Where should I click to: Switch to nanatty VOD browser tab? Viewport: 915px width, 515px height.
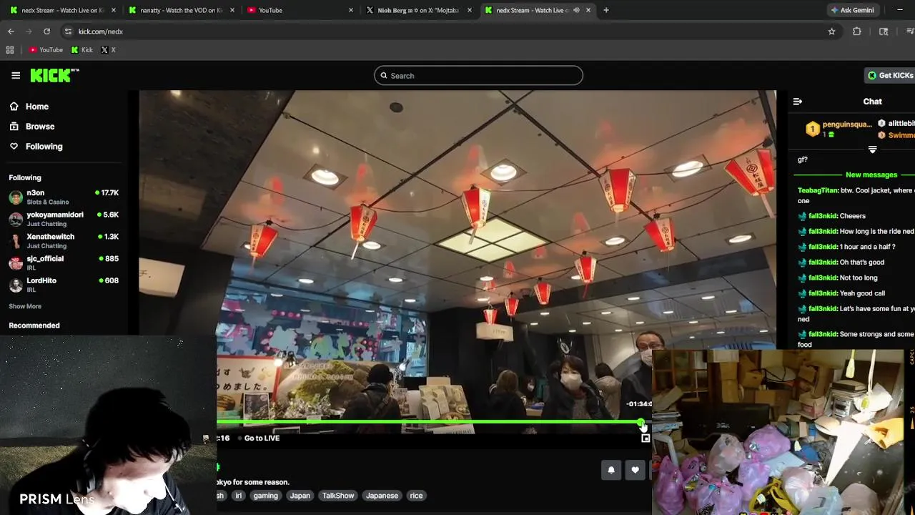pos(180,10)
